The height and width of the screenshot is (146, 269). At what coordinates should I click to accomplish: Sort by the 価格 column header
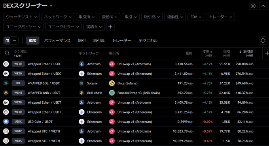click(x=189, y=53)
